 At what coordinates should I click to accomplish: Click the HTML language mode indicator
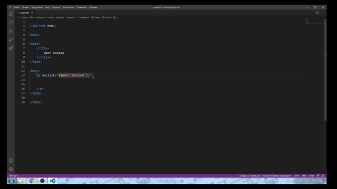[x=311, y=176]
